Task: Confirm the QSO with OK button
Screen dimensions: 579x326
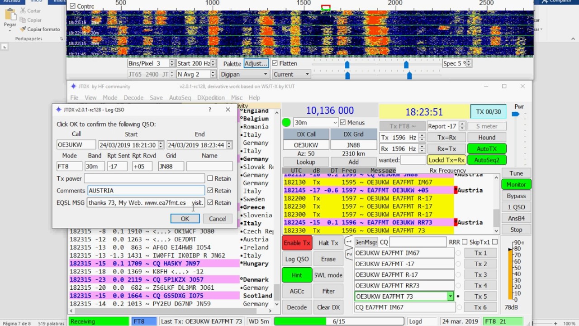Action: [185, 219]
